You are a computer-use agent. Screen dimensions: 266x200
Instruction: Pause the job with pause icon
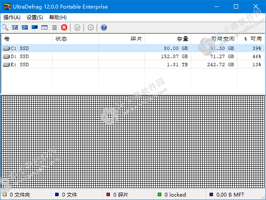(x=54, y=27)
